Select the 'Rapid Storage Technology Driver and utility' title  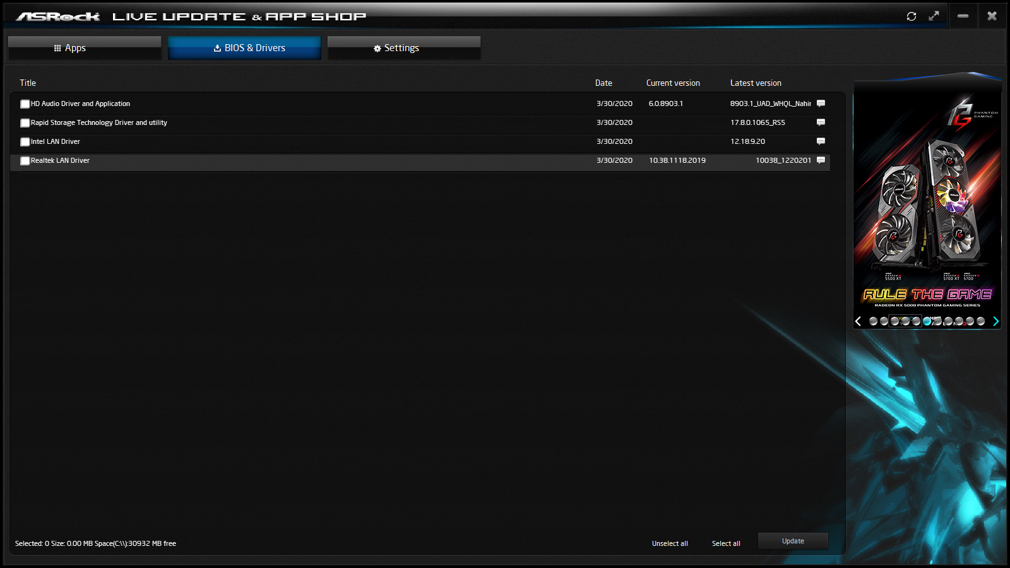coord(99,122)
